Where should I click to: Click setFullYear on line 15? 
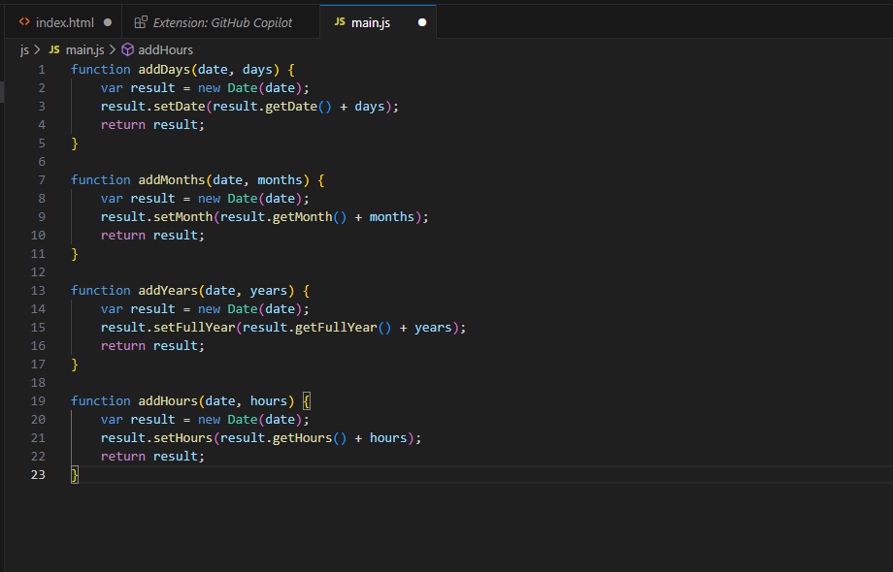194,328
